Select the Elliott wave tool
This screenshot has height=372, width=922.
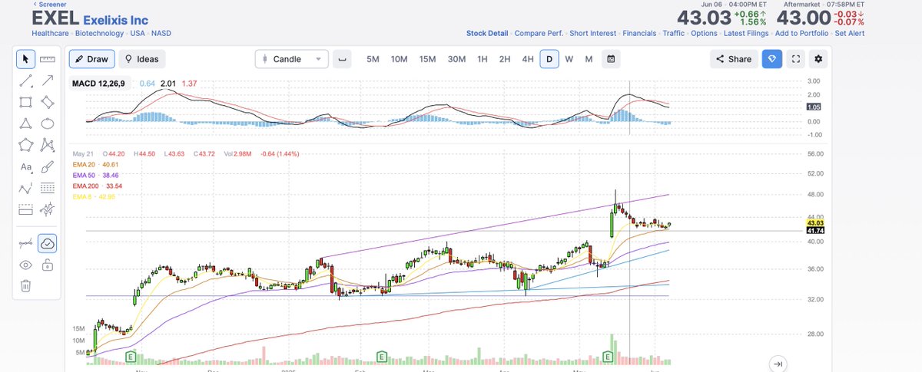click(x=25, y=188)
